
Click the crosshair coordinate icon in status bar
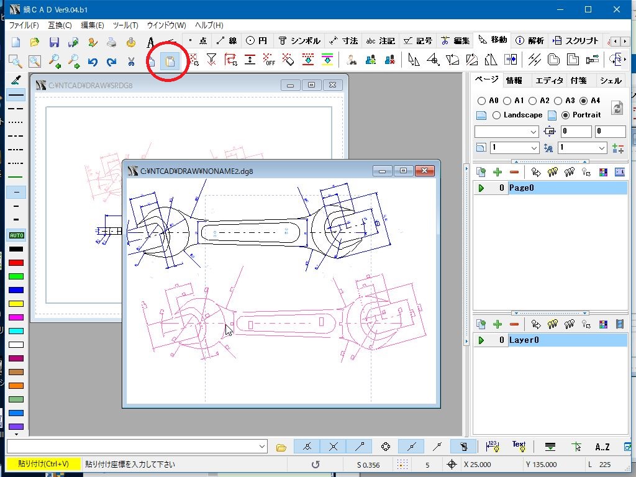tap(452, 465)
